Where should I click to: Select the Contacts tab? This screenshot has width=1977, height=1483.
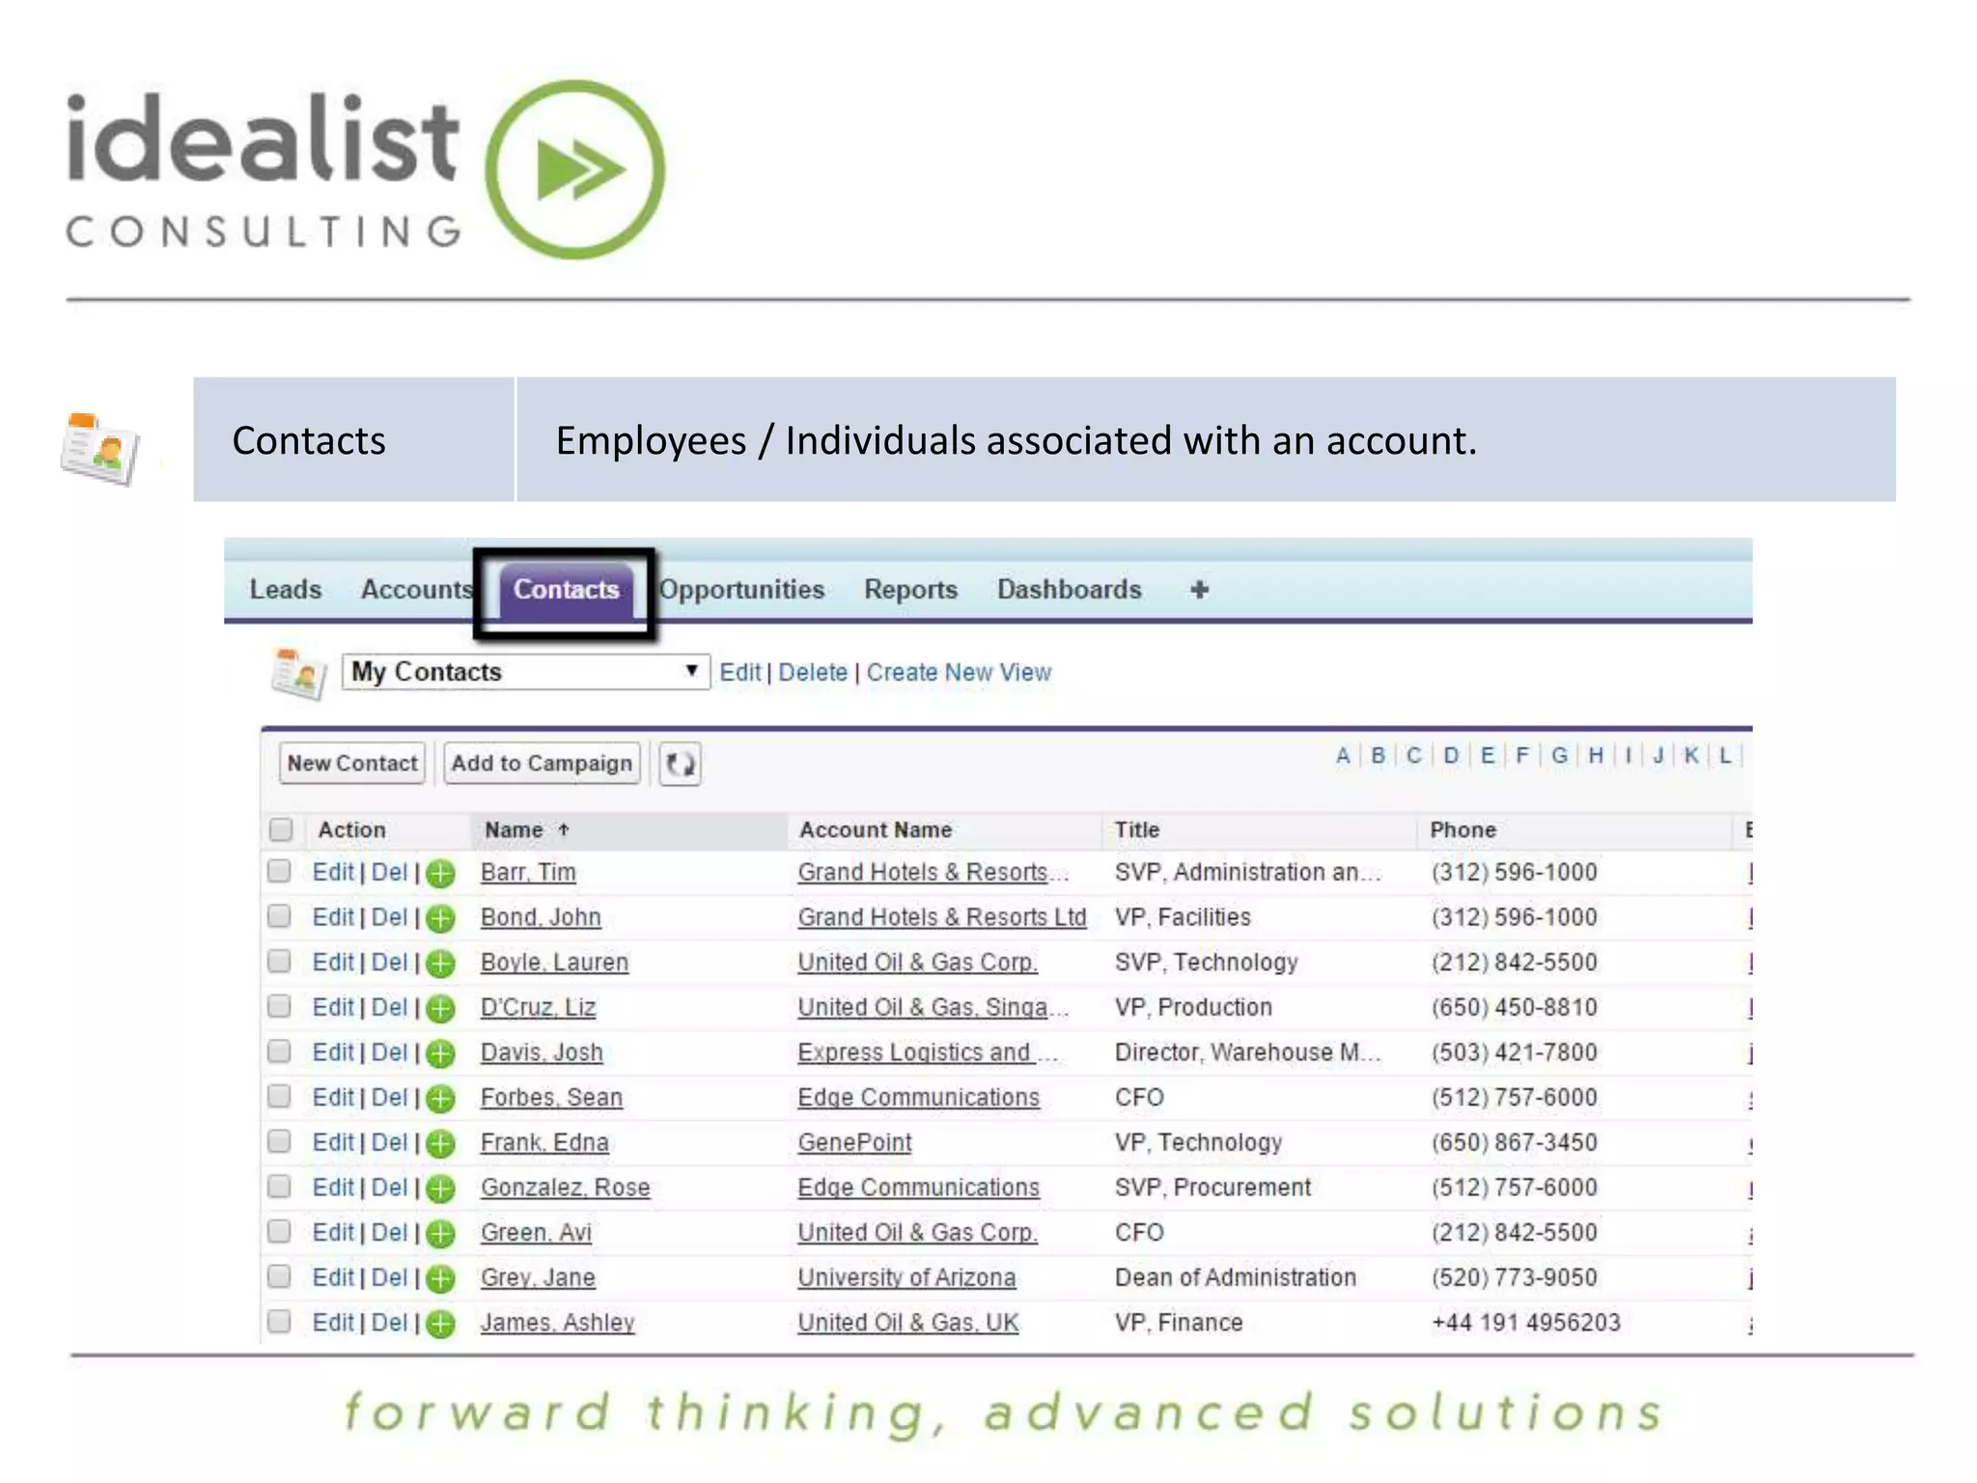pos(566,590)
